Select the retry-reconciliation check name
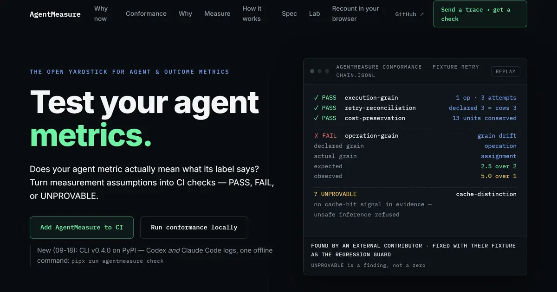 tap(380, 108)
